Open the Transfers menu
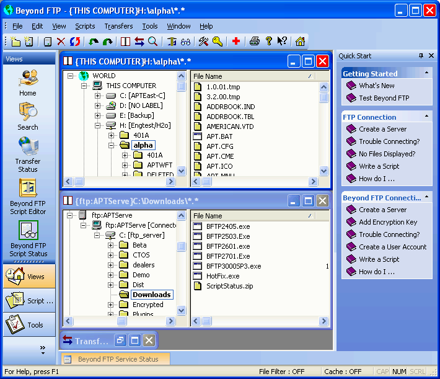The height and width of the screenshot is (379, 440). coord(119,26)
